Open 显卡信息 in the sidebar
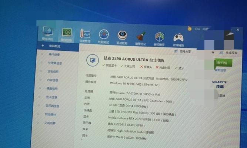This screenshot has width=247, height=148. 51,97
